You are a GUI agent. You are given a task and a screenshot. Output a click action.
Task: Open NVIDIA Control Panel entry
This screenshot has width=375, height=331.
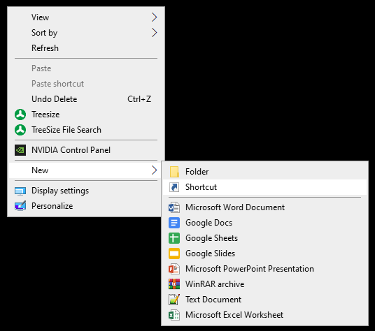pos(86,150)
